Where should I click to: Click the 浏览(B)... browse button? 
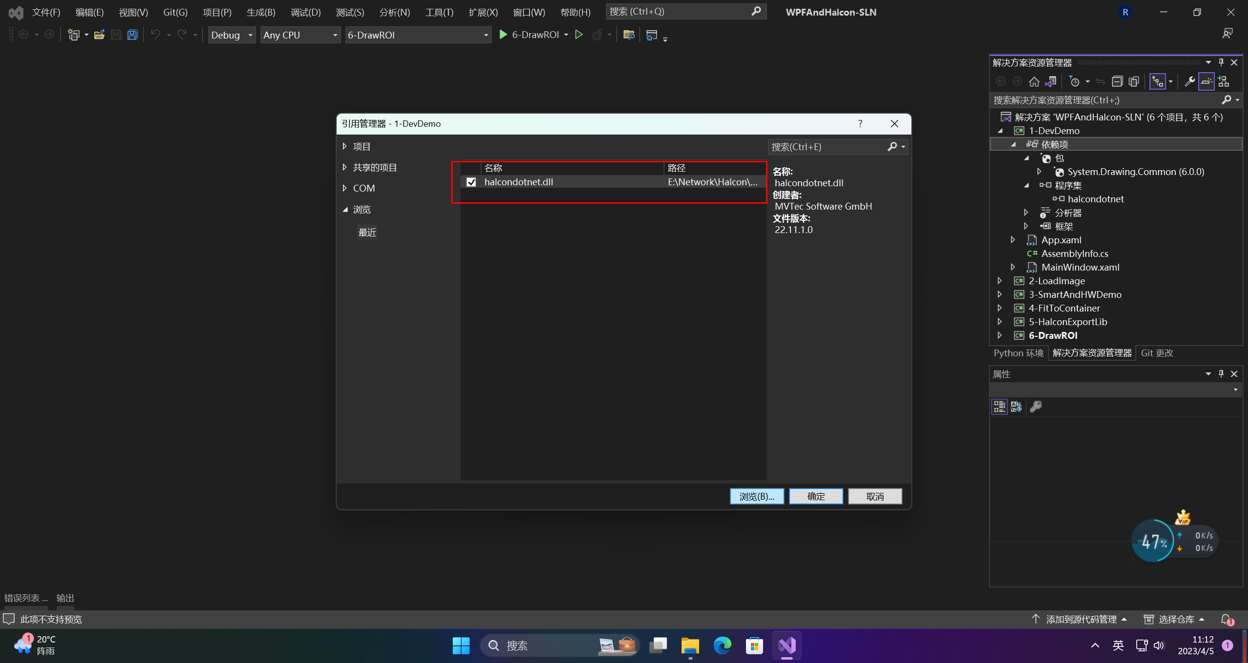[756, 496]
